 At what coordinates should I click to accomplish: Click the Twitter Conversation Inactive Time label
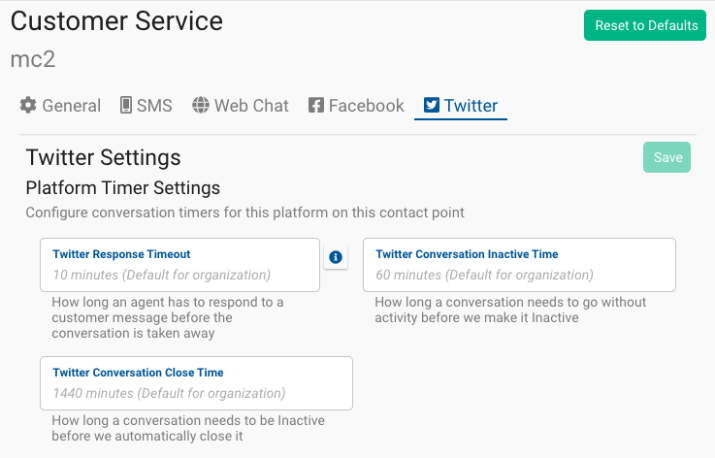pos(467,254)
